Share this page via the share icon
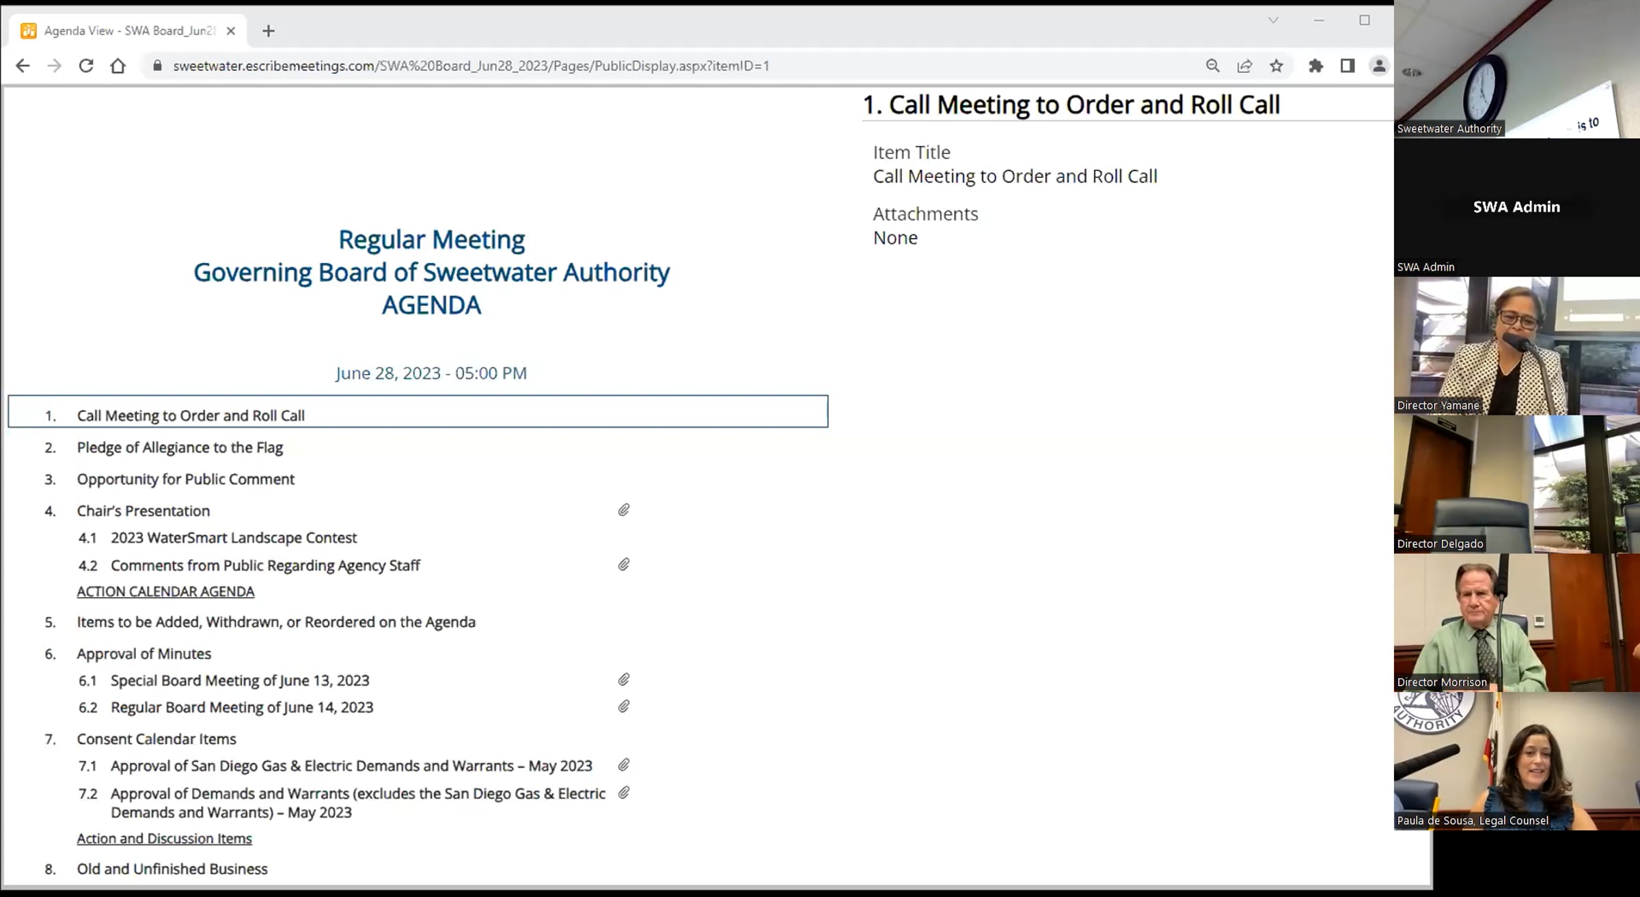 click(1244, 66)
